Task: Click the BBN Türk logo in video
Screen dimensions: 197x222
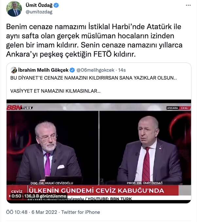Action: (x=20, y=108)
